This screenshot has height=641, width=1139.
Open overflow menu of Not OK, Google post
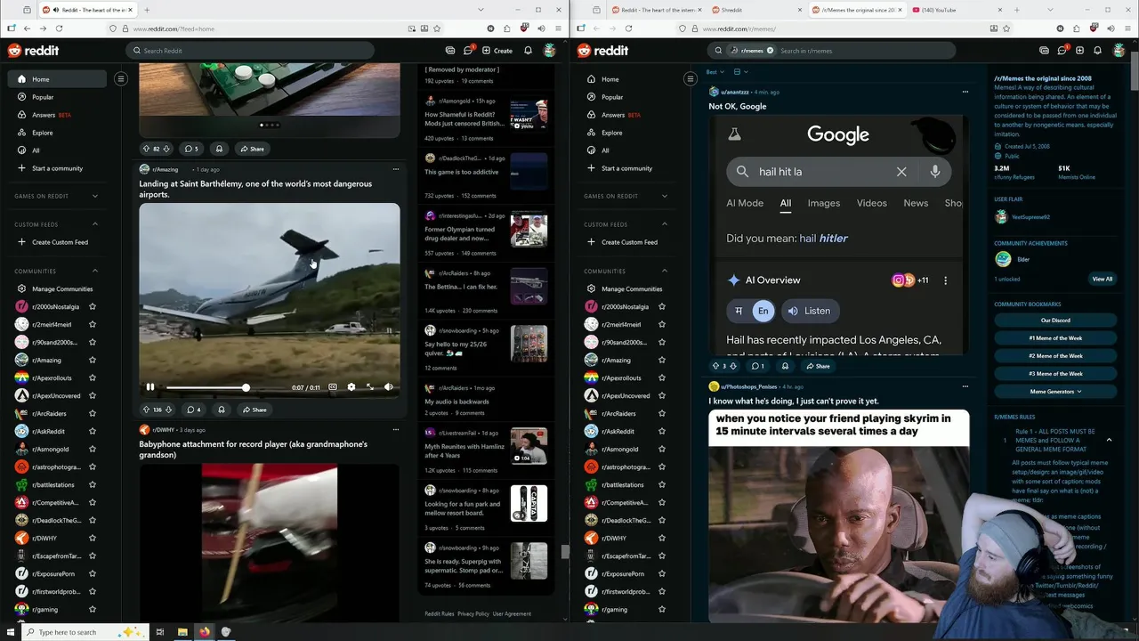[x=965, y=92]
